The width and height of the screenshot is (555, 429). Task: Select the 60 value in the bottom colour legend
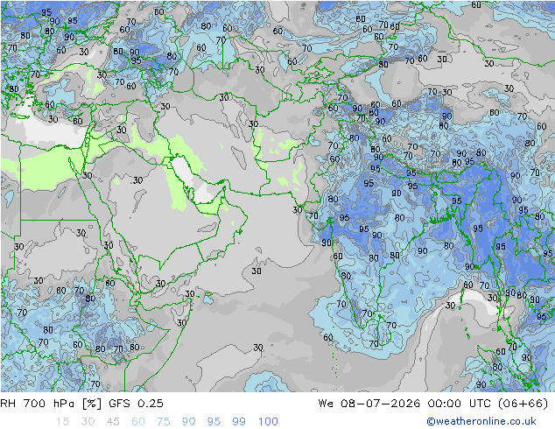tap(138, 422)
